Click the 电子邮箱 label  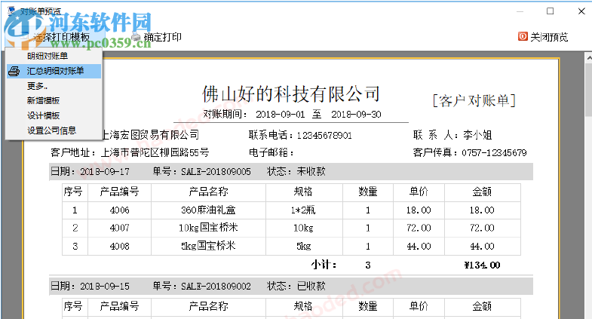pyautogui.click(x=271, y=152)
